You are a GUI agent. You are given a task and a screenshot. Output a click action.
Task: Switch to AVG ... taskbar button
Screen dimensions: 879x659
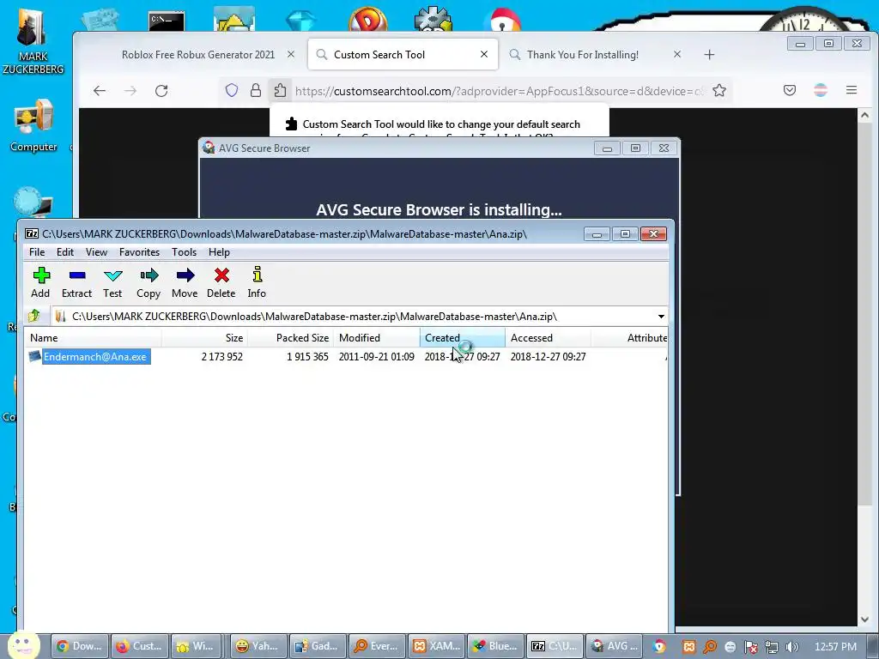[615, 646]
